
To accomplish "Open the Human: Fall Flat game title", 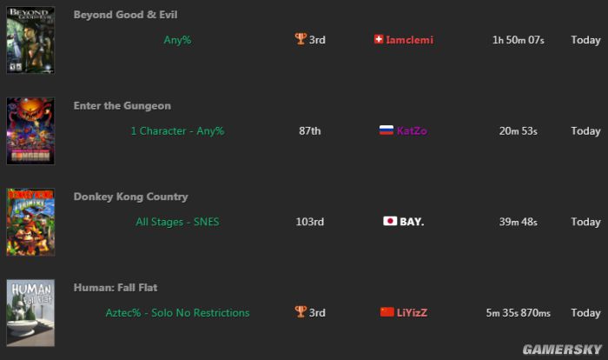I will (x=116, y=288).
